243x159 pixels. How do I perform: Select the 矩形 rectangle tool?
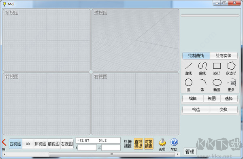click(217, 68)
